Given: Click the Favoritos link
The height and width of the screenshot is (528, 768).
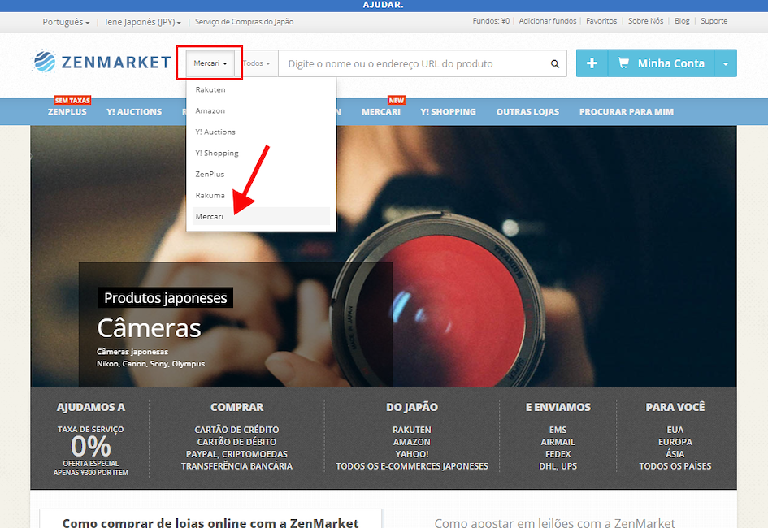Looking at the screenshot, I should click(x=601, y=21).
